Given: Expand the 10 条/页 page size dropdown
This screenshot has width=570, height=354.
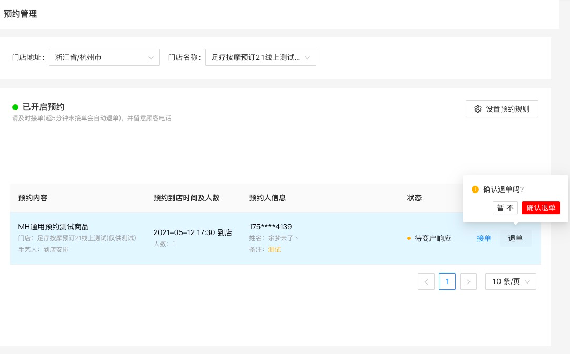Looking at the screenshot, I should [x=511, y=281].
